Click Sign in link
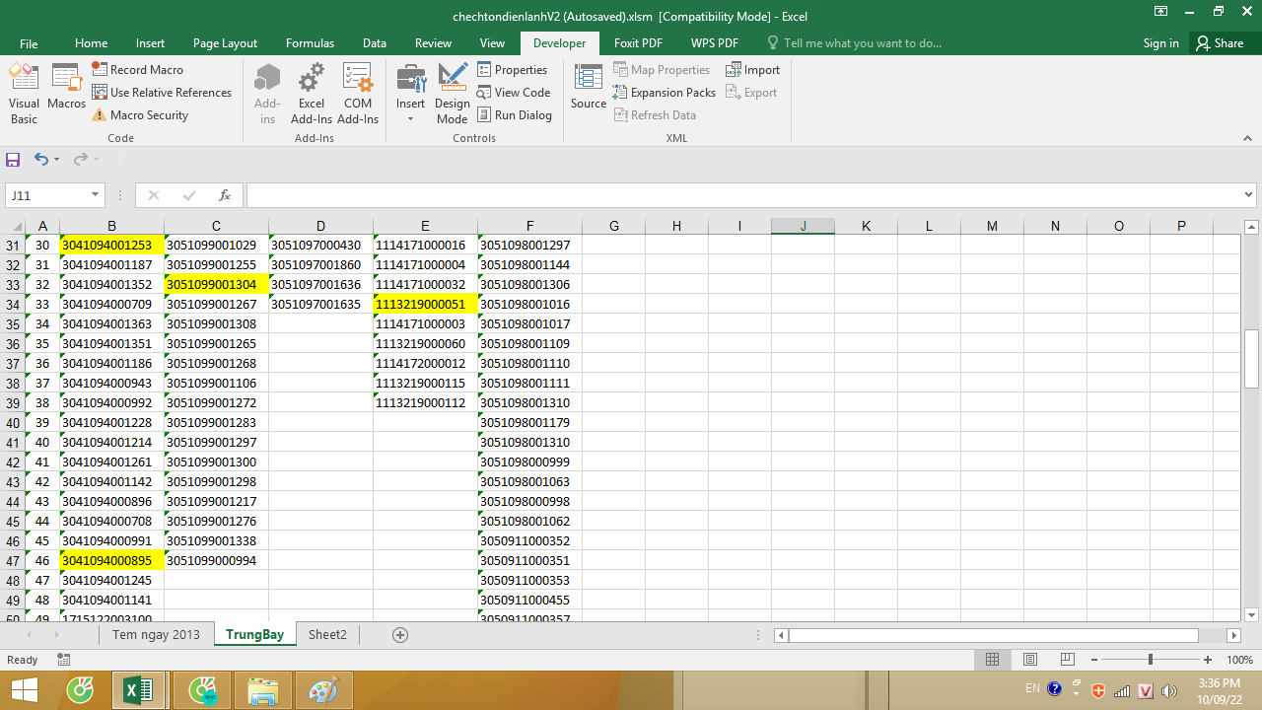This screenshot has width=1262, height=710. coord(1160,43)
